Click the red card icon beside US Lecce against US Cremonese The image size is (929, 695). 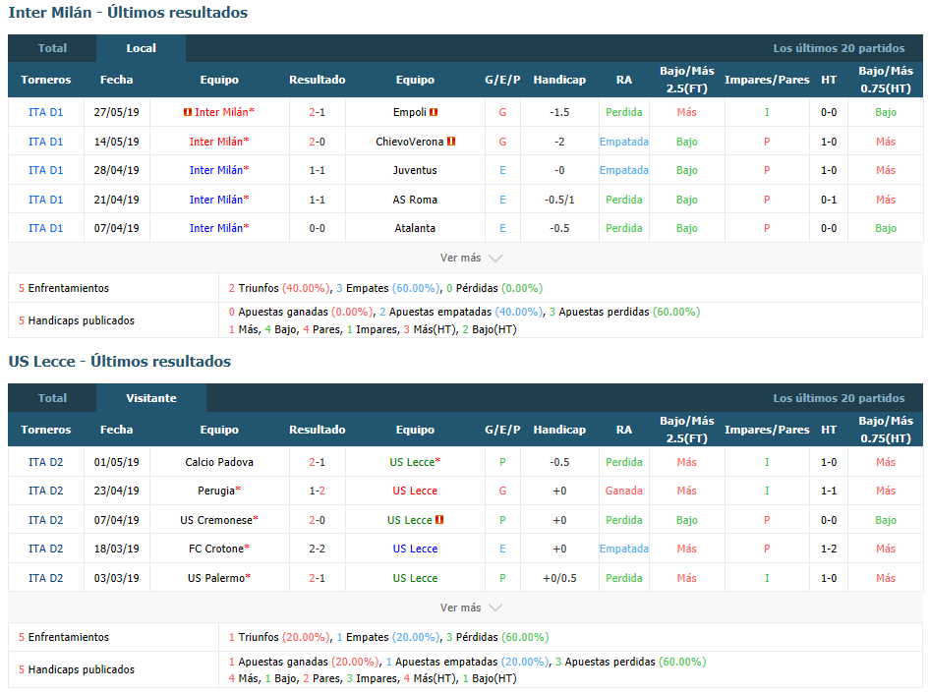click(x=439, y=520)
